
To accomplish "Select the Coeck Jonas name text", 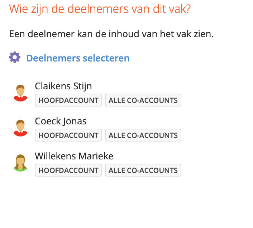I will pyautogui.click(x=61, y=121).
